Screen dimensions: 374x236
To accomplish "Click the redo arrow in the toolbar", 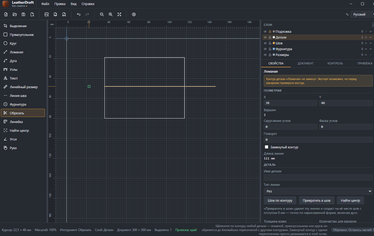I will [x=87, y=15].
